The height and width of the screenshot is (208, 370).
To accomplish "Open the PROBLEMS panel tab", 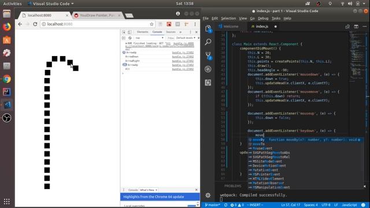I will 232,186.
